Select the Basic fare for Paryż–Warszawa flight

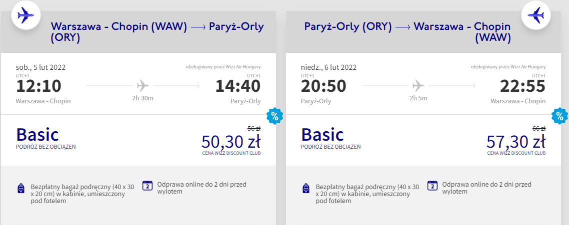pyautogui.click(x=322, y=135)
